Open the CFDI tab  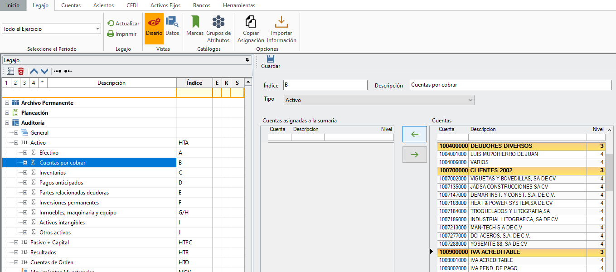point(133,5)
